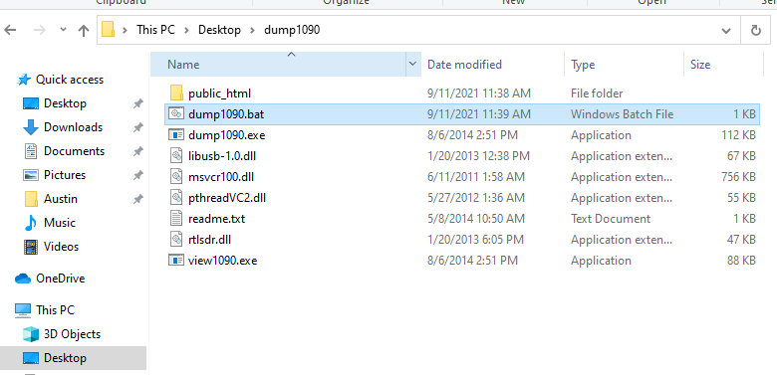Open pinned Desktop under Quick access

(65, 103)
